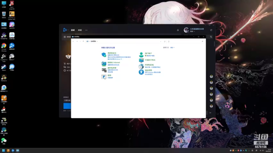Click Battle.net blue play button
Screen dimensions: 273x153
point(67,106)
